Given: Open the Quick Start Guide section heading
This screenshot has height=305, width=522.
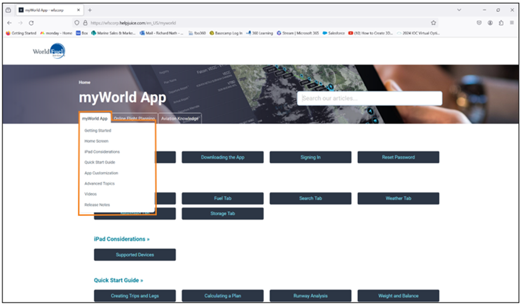Looking at the screenshot, I should [118, 280].
